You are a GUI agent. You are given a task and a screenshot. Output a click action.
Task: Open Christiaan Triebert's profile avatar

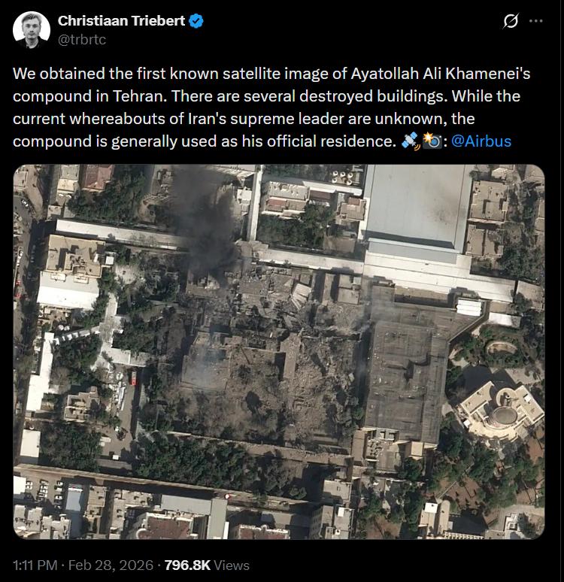(32, 29)
